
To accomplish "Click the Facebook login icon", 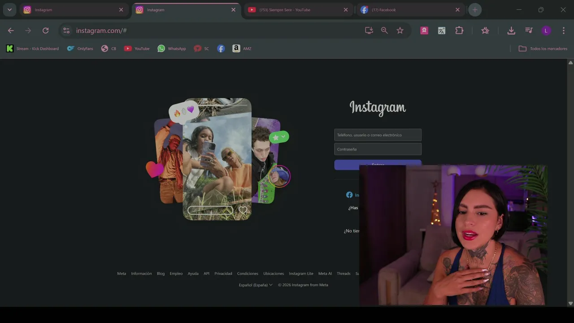I will pyautogui.click(x=349, y=195).
